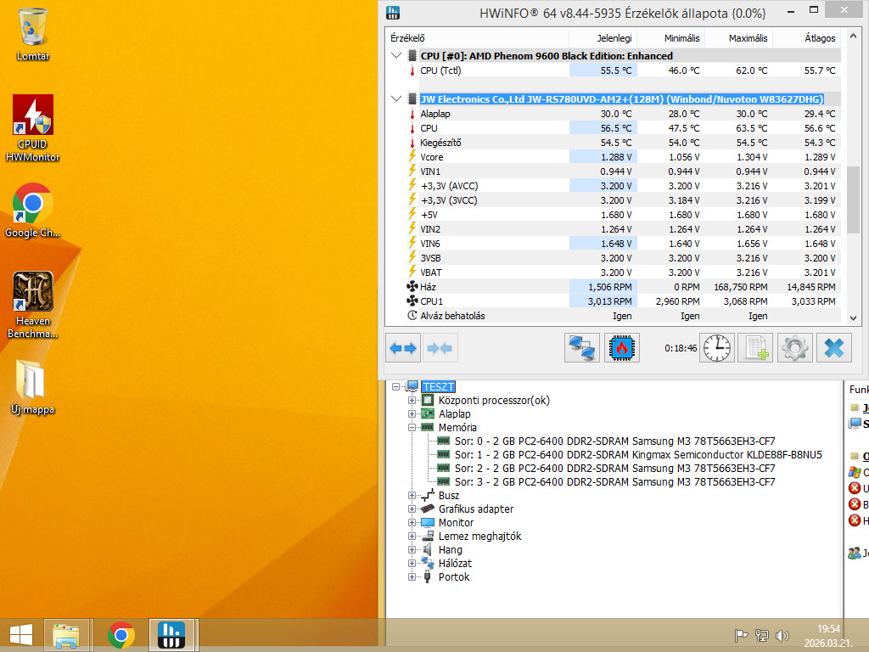The width and height of the screenshot is (869, 652).
Task: Open File Explorer from the taskbar
Action: click(x=66, y=635)
